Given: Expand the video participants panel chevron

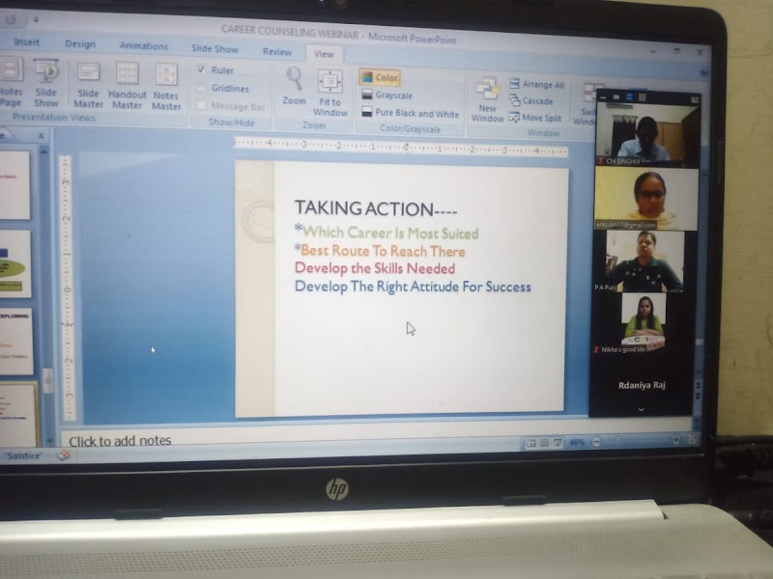Looking at the screenshot, I should pyautogui.click(x=641, y=409).
